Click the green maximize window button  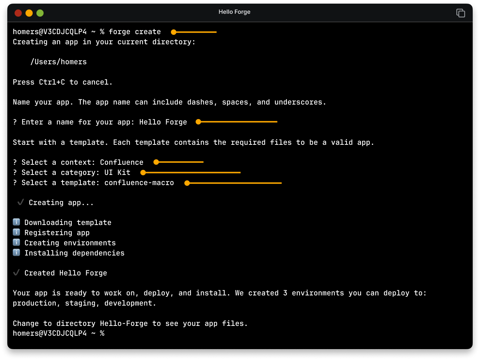point(40,13)
